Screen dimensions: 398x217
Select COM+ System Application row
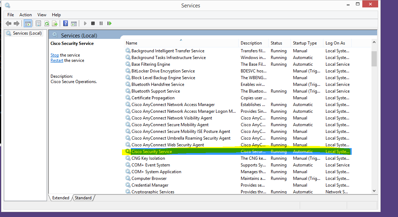(238, 171)
